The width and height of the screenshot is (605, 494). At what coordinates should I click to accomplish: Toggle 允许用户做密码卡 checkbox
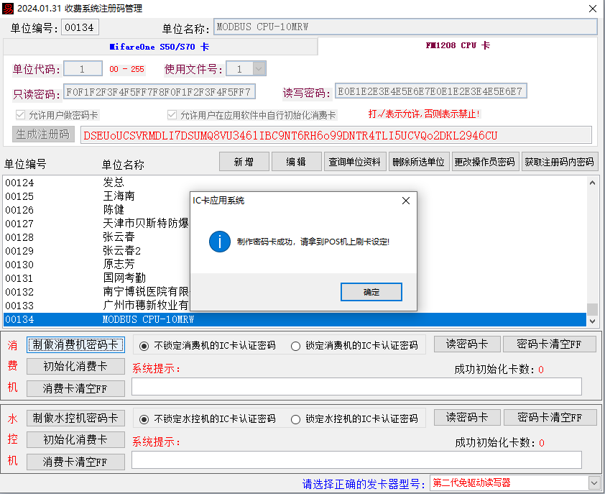[20, 115]
